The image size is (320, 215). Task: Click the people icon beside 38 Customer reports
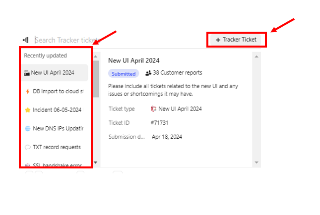[148, 73]
